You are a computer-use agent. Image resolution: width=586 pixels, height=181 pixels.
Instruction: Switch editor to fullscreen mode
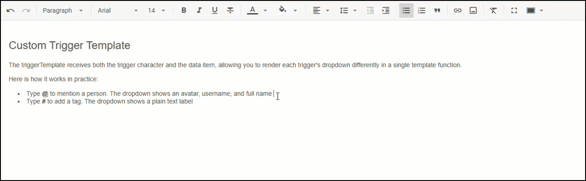pyautogui.click(x=514, y=10)
